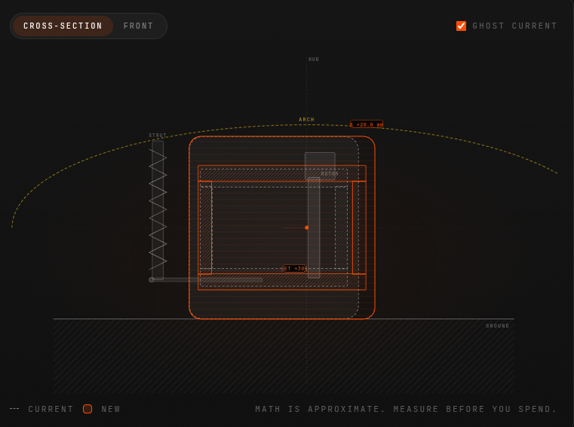The width and height of the screenshot is (574, 427).
Task: Click the HUB axis label
Action: tap(313, 59)
